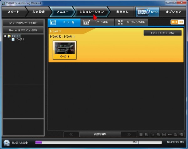Click the folder icon beside トラック 1

click(9, 36)
